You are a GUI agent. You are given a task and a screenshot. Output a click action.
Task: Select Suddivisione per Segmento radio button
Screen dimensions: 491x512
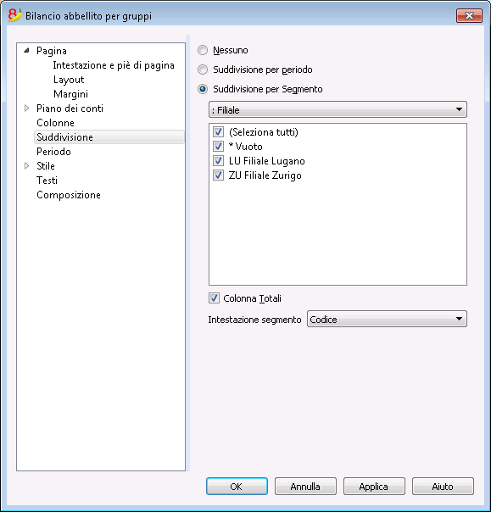pos(203,89)
